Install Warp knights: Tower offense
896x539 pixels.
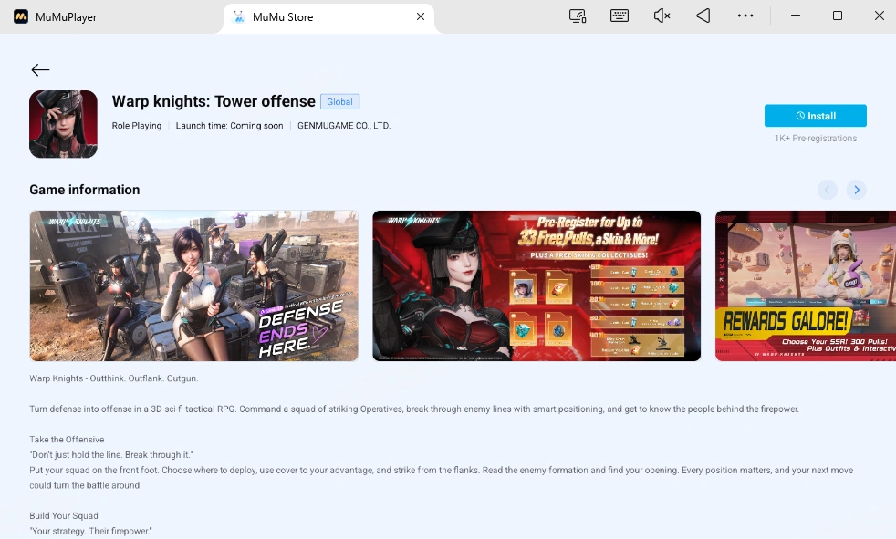816,116
